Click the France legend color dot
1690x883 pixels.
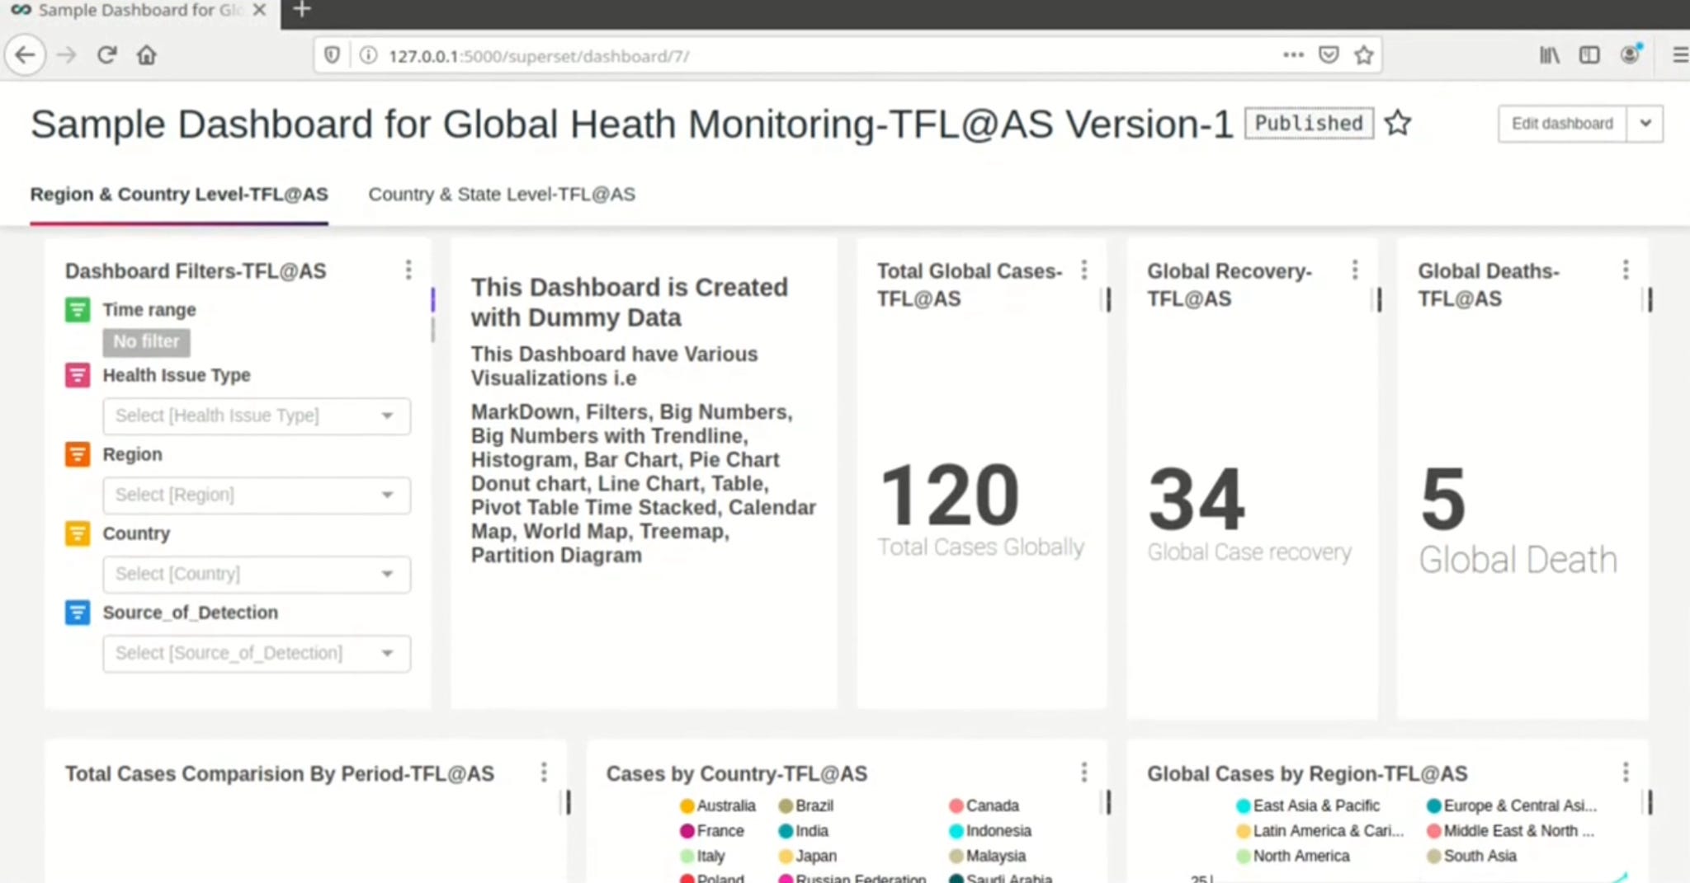(x=687, y=831)
